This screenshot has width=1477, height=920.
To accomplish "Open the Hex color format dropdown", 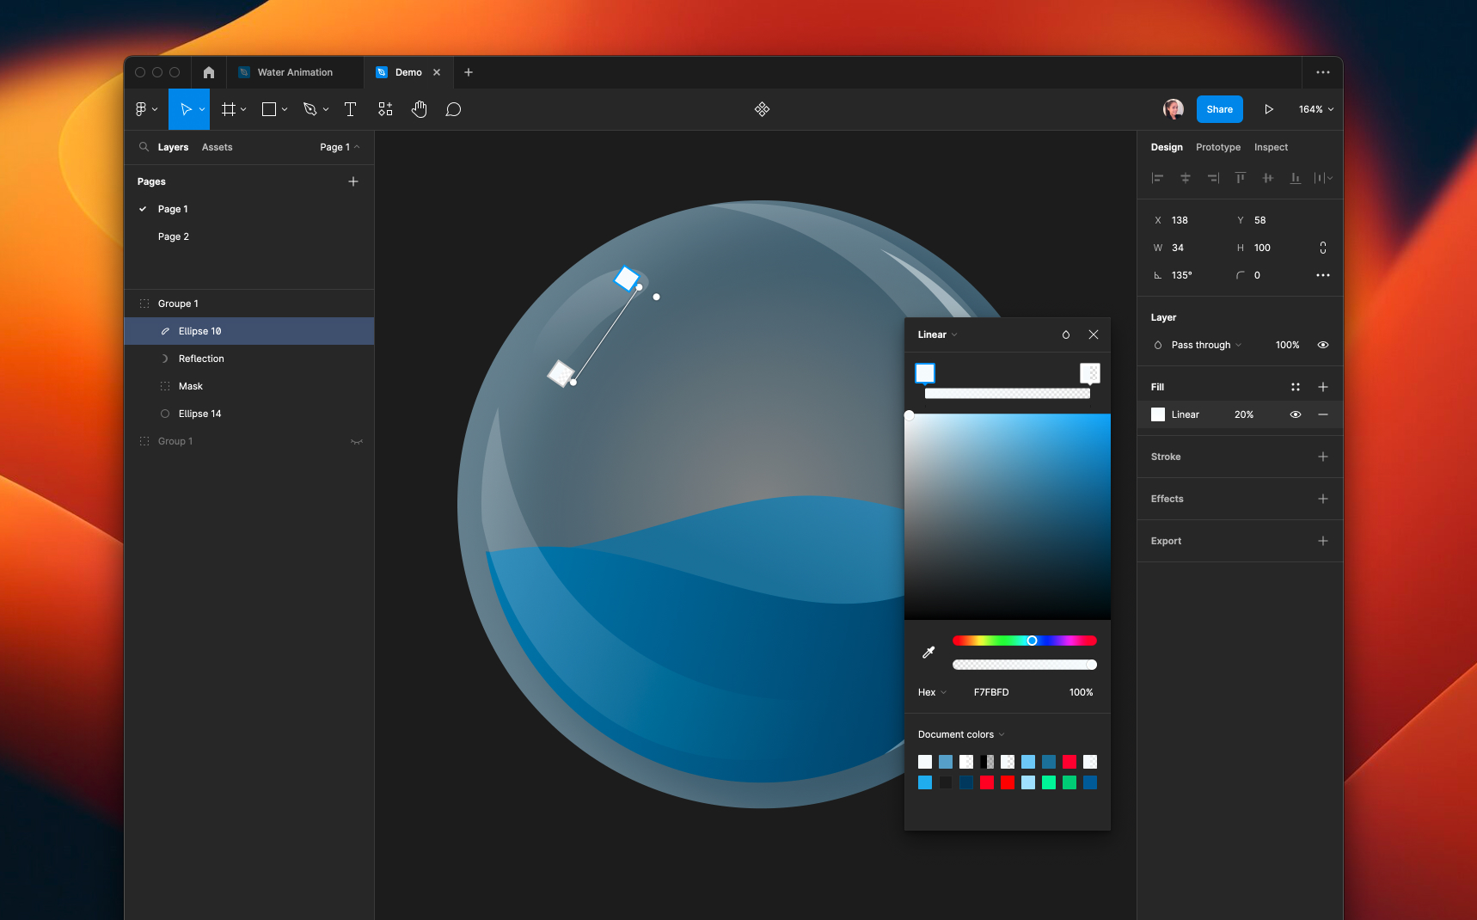I will [x=932, y=692].
